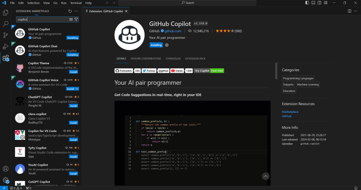Click the code suggestion demo image
This screenshot has height=190, width=361.
click(192, 143)
